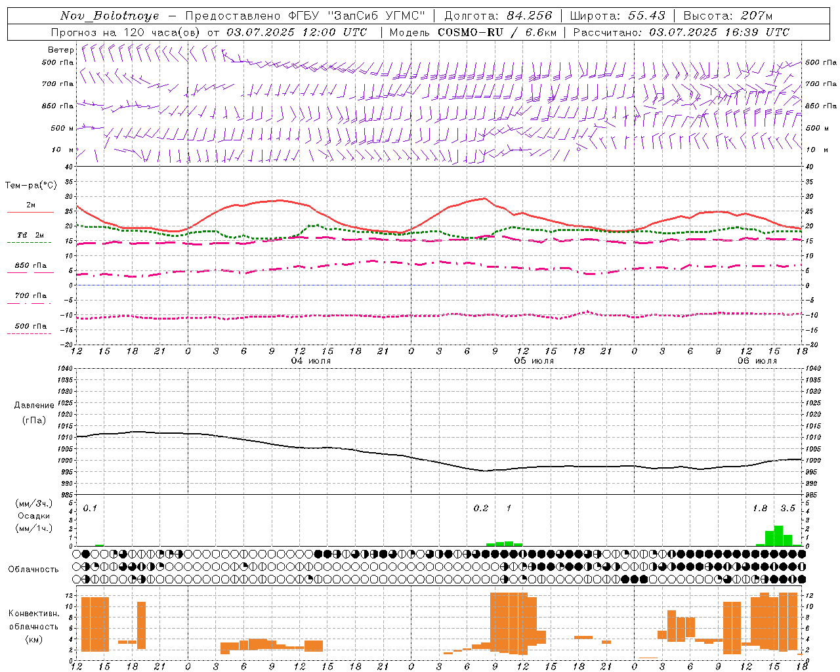The width and height of the screenshot is (840, 672).
Task: Click the 1.8 precipitation amount value
Action: tap(760, 508)
